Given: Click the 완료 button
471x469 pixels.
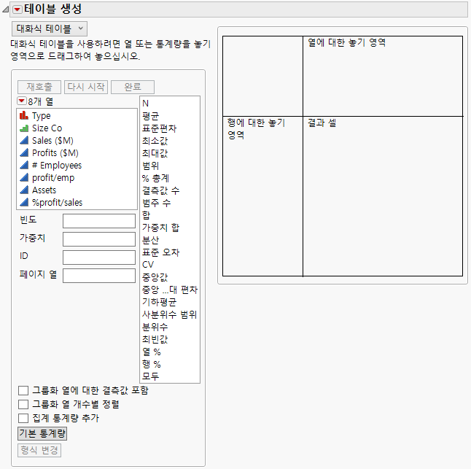Looking at the screenshot, I should tap(133, 87).
